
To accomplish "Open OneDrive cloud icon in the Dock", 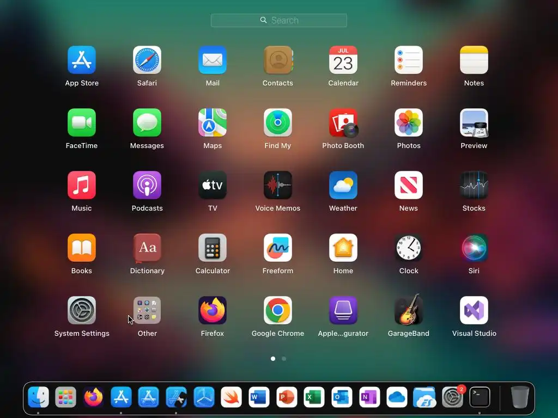I will [x=397, y=397].
